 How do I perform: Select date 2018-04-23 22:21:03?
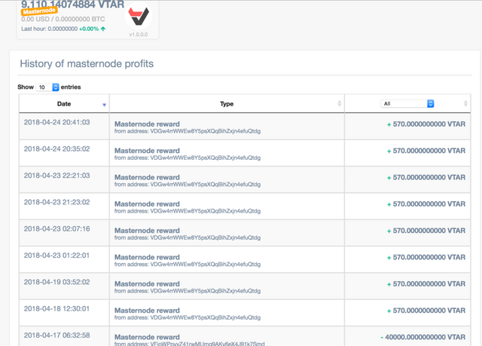(57, 176)
